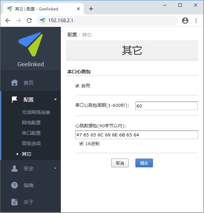Click the flag icon beside 配置
Image resolution: width=204 pixels, height=213 pixels.
[14, 99]
